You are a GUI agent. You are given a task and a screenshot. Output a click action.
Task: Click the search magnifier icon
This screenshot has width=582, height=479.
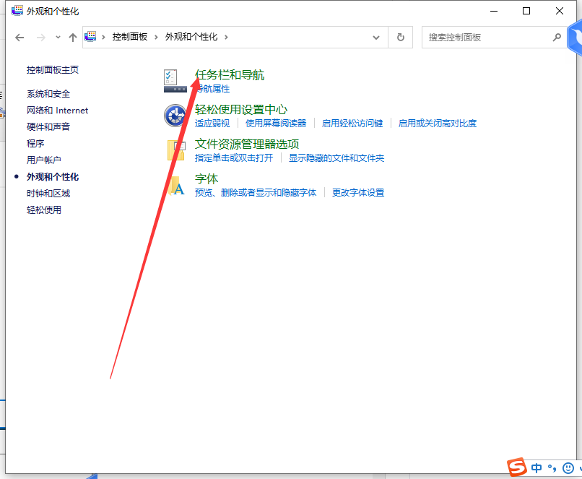coord(556,37)
